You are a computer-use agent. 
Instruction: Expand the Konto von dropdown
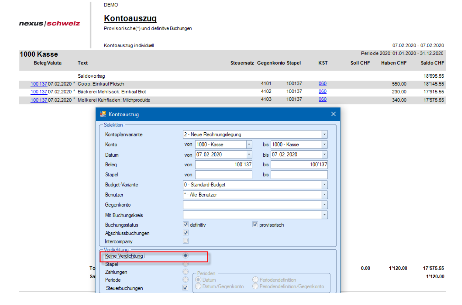249,145
